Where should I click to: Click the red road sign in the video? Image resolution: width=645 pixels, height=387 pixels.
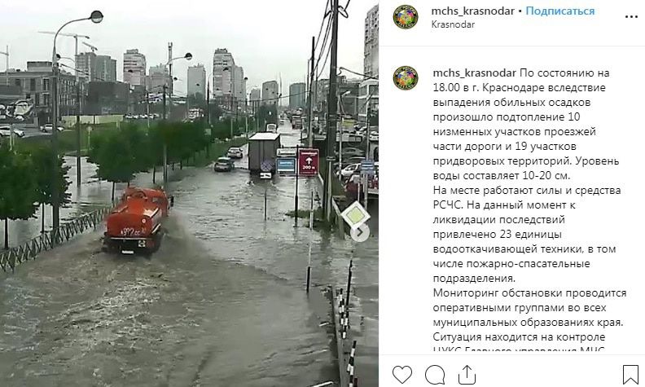[309, 162]
